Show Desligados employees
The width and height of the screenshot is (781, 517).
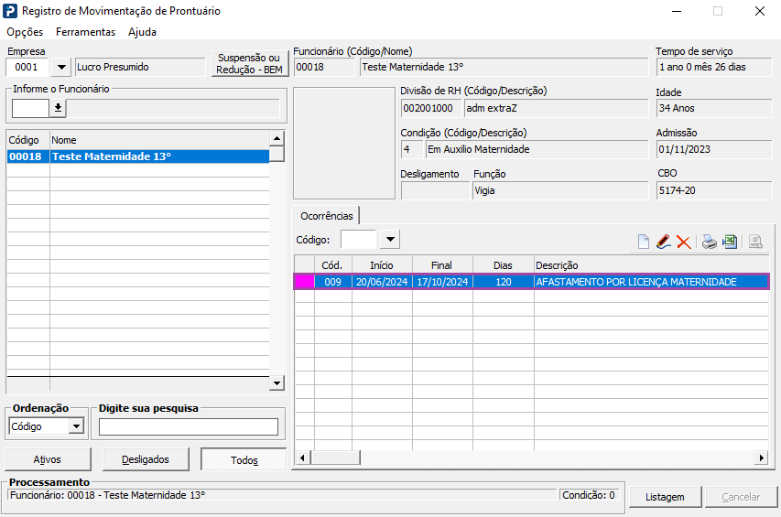(x=146, y=459)
